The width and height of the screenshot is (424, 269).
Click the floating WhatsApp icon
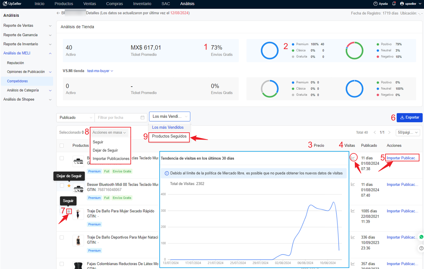[x=421, y=237]
